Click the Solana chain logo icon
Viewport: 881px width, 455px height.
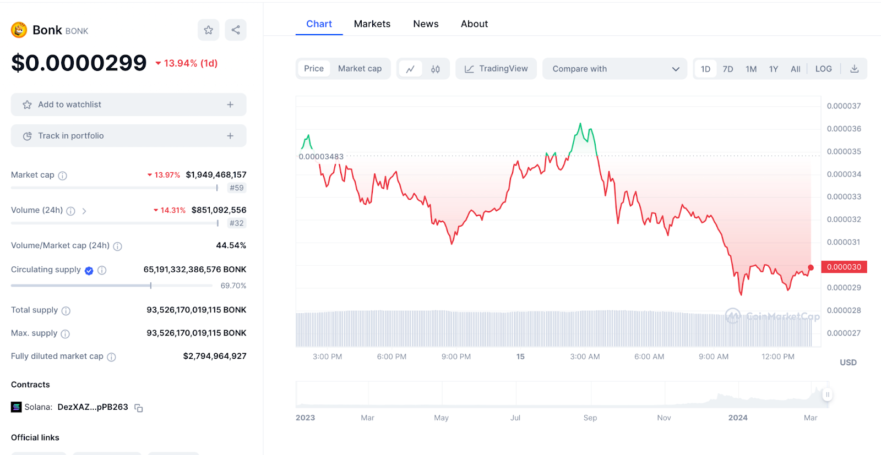point(17,407)
